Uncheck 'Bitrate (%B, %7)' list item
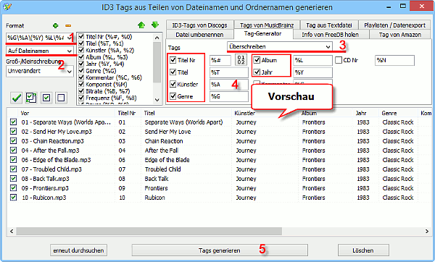435x262 pixels. (81, 91)
